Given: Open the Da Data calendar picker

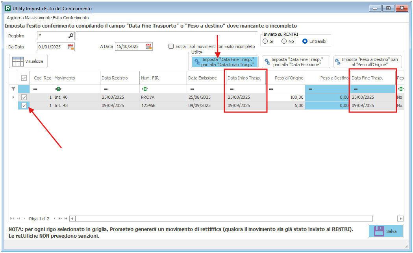Looking at the screenshot, I should (x=71, y=47).
